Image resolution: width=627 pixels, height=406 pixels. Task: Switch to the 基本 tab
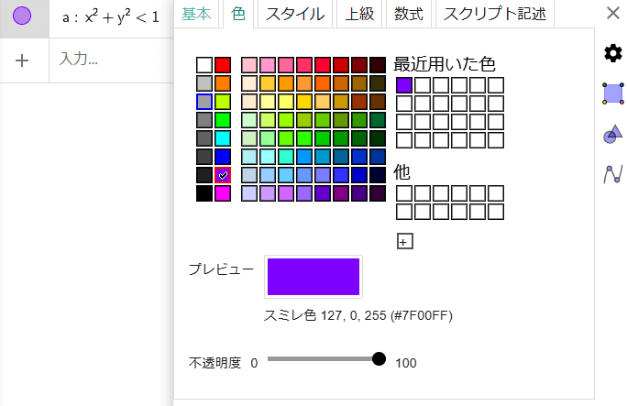coord(196,14)
